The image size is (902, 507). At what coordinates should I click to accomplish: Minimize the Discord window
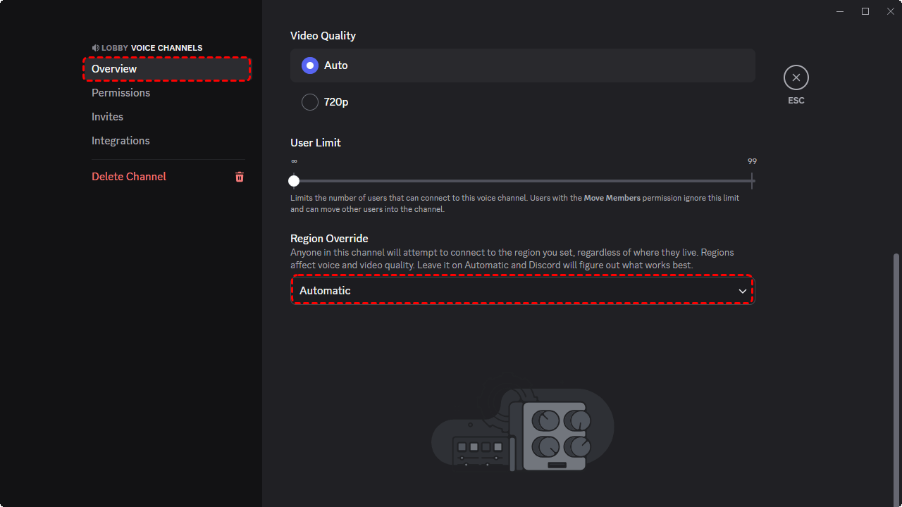840,11
